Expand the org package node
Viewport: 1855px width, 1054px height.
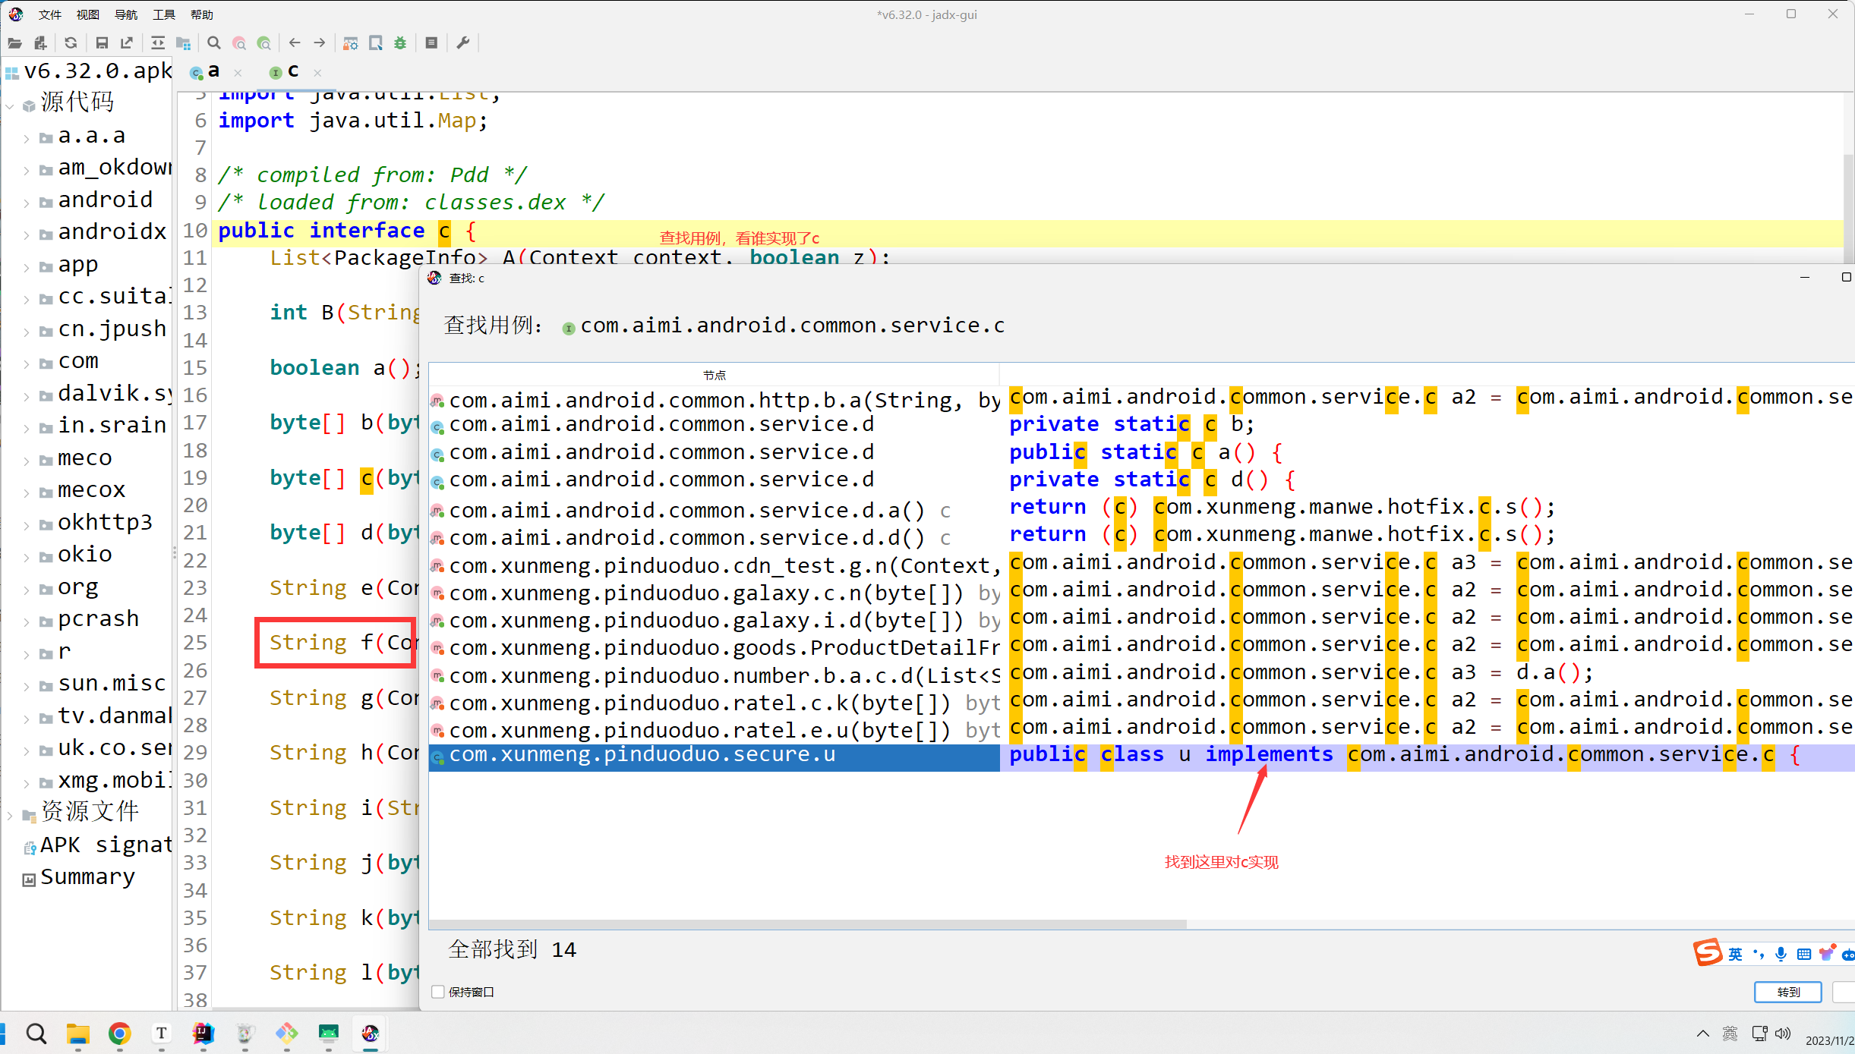tap(27, 590)
